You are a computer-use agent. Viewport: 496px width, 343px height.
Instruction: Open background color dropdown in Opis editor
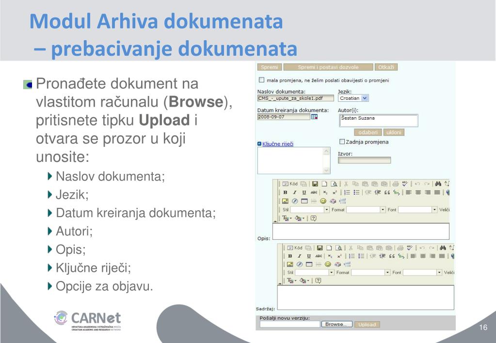point(300,218)
